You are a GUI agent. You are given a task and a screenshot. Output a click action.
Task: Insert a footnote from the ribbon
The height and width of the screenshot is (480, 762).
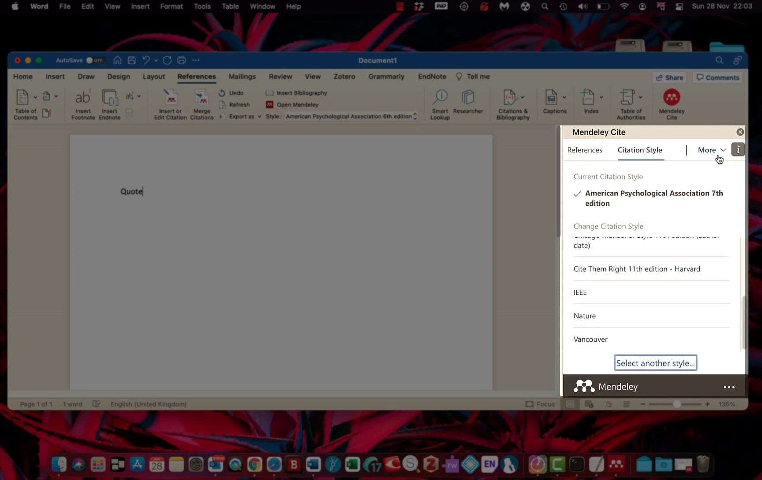tap(83, 104)
